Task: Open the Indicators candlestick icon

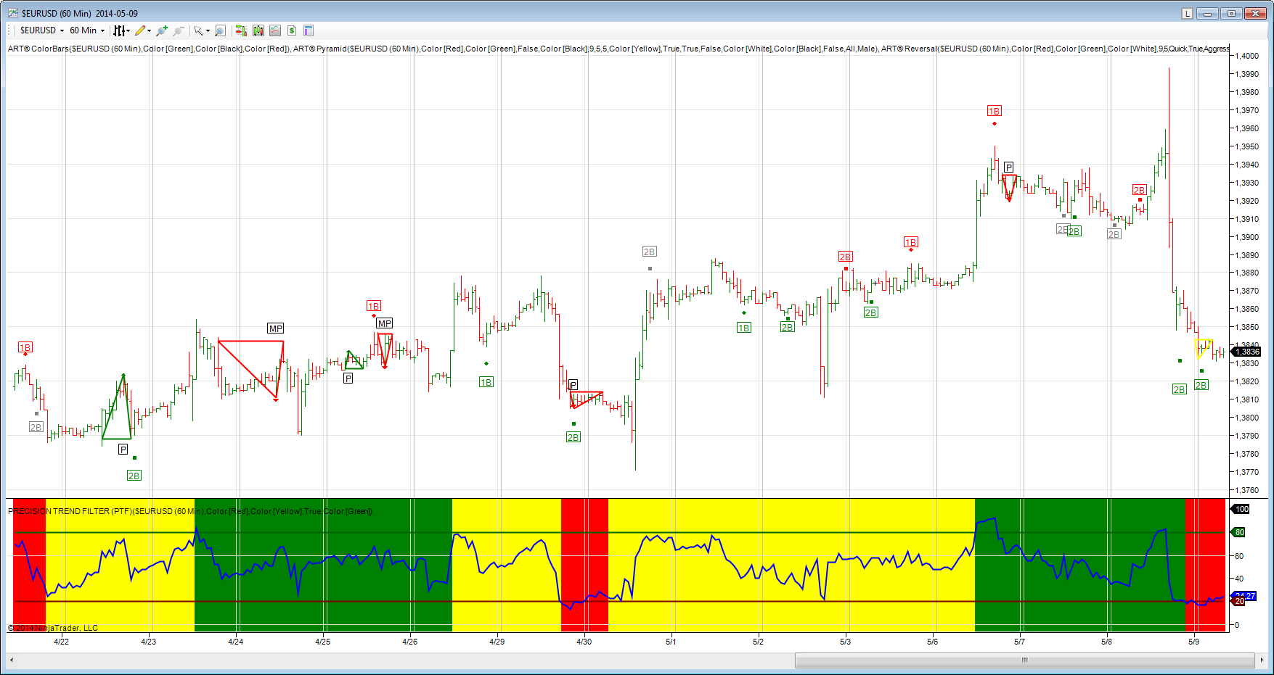Action: point(258,30)
